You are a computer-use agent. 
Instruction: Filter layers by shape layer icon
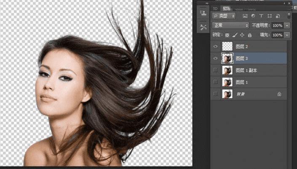tap(270, 16)
